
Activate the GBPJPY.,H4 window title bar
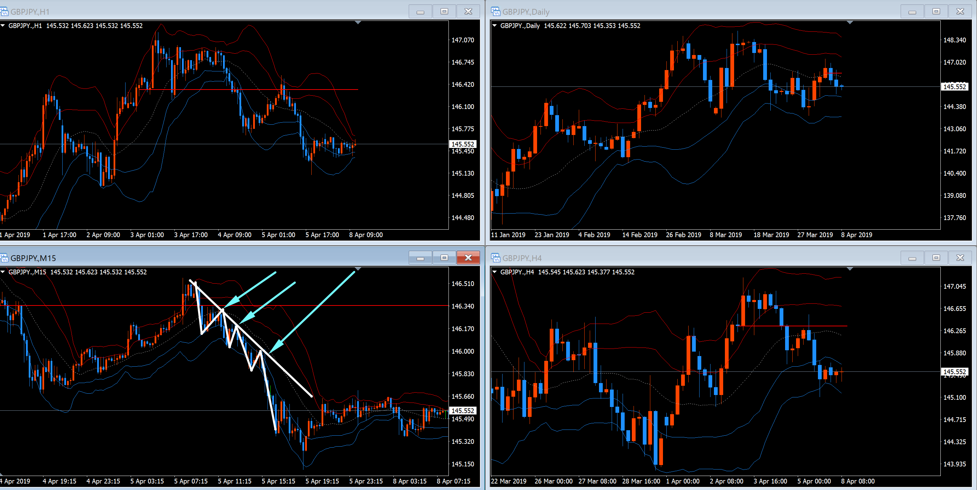coord(683,258)
